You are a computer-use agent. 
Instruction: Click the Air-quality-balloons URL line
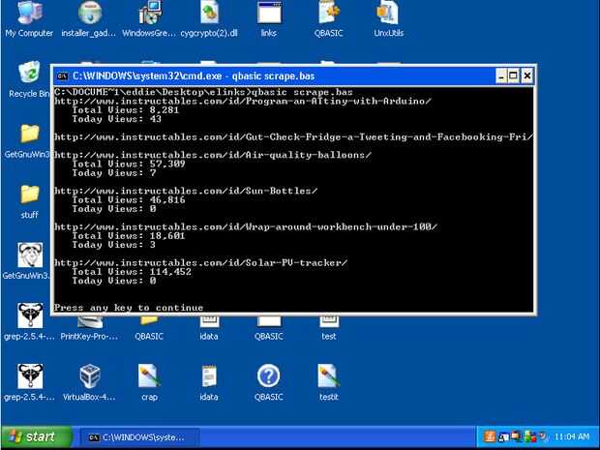[213, 155]
